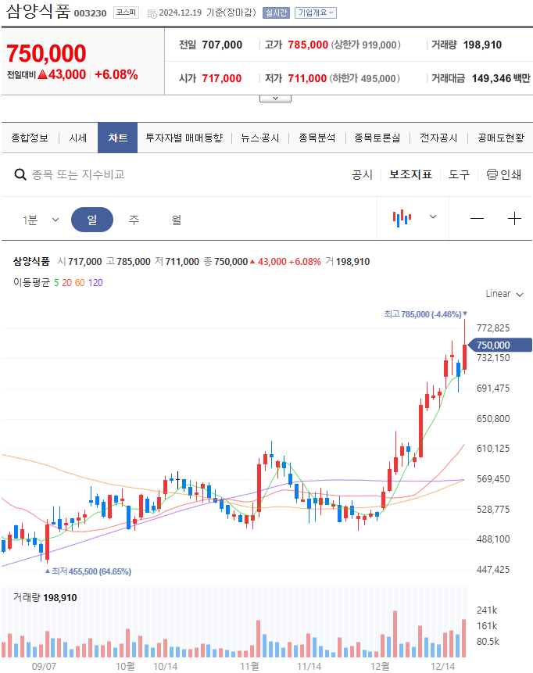Open the 보조지표 indicators menu

click(x=410, y=174)
